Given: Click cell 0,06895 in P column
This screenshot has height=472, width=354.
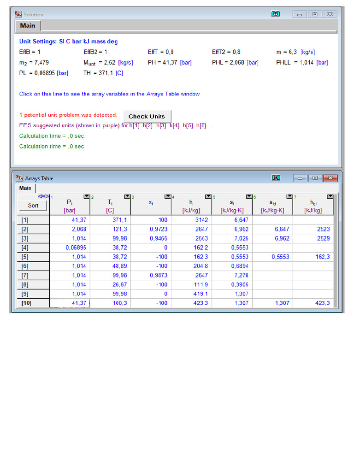Looking at the screenshot, I should tap(70, 248).
